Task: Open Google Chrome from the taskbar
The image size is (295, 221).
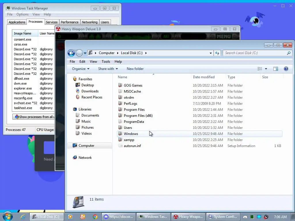Action: point(95,217)
